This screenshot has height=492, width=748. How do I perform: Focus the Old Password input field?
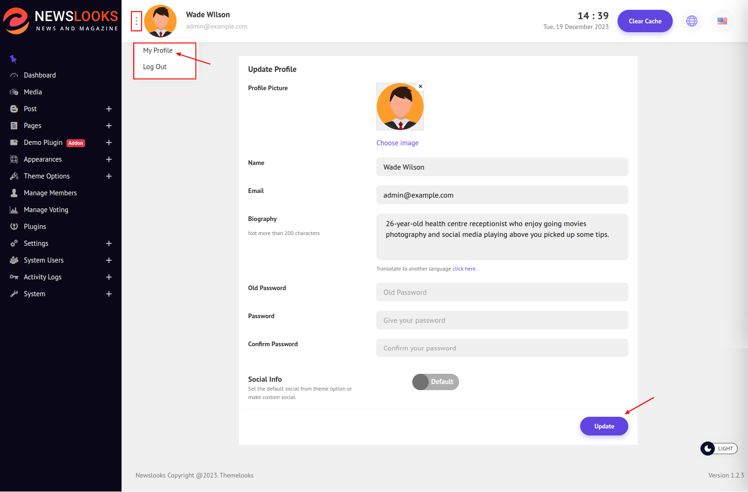coord(502,292)
